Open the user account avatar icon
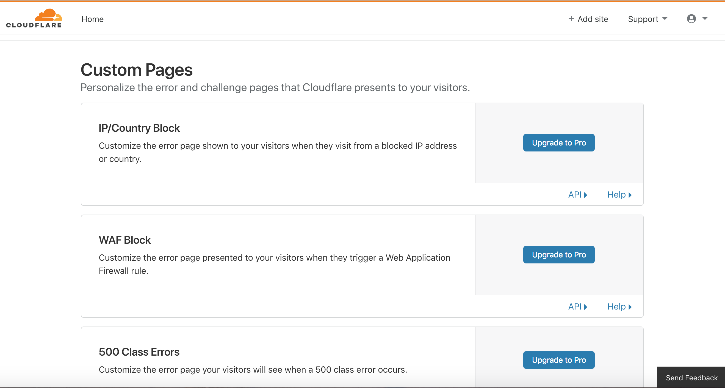Image resolution: width=725 pixels, height=388 pixels. pos(691,19)
